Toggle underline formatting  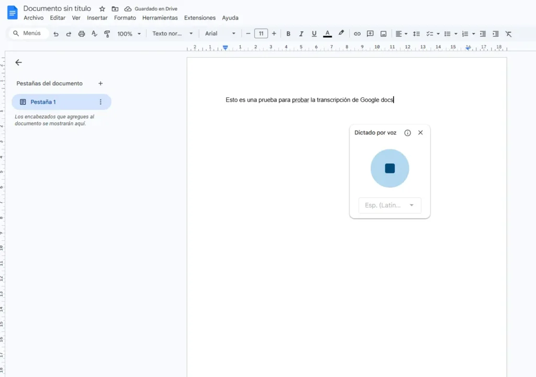pos(314,34)
